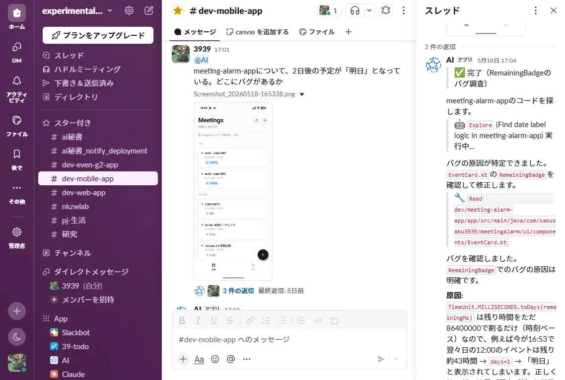Viewport: 565px width, 380px height.
Task: Click the message input for #dev-mobile-app
Action: [x=289, y=340]
